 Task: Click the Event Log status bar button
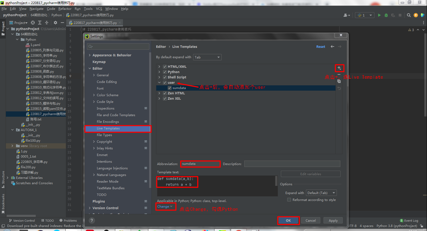409,221
